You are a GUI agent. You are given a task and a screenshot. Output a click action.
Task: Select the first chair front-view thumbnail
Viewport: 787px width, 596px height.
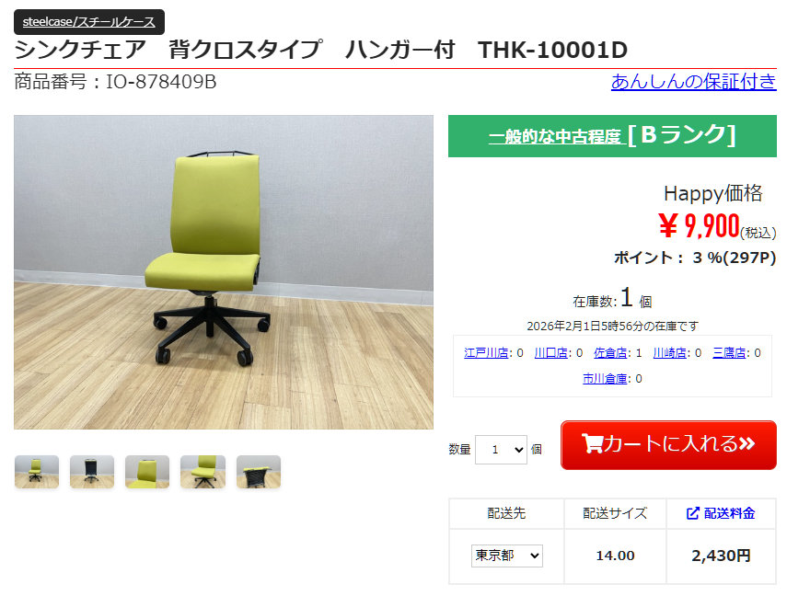pos(37,472)
